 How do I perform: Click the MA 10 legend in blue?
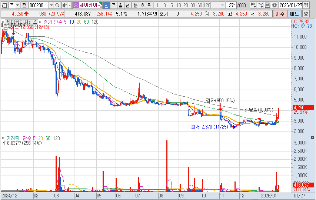[72, 22]
